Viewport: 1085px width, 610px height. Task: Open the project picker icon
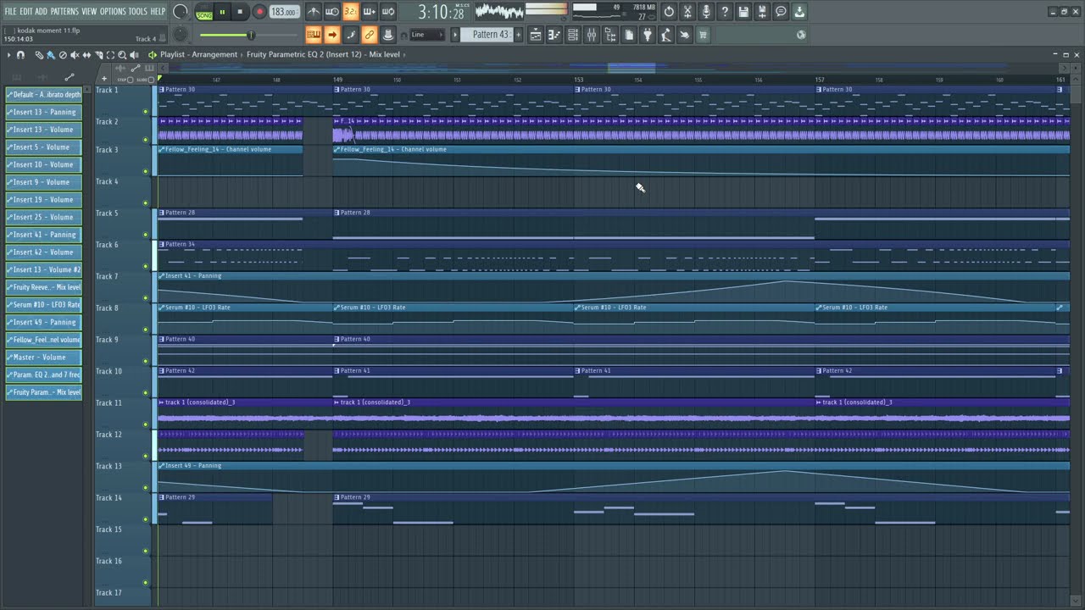point(628,35)
